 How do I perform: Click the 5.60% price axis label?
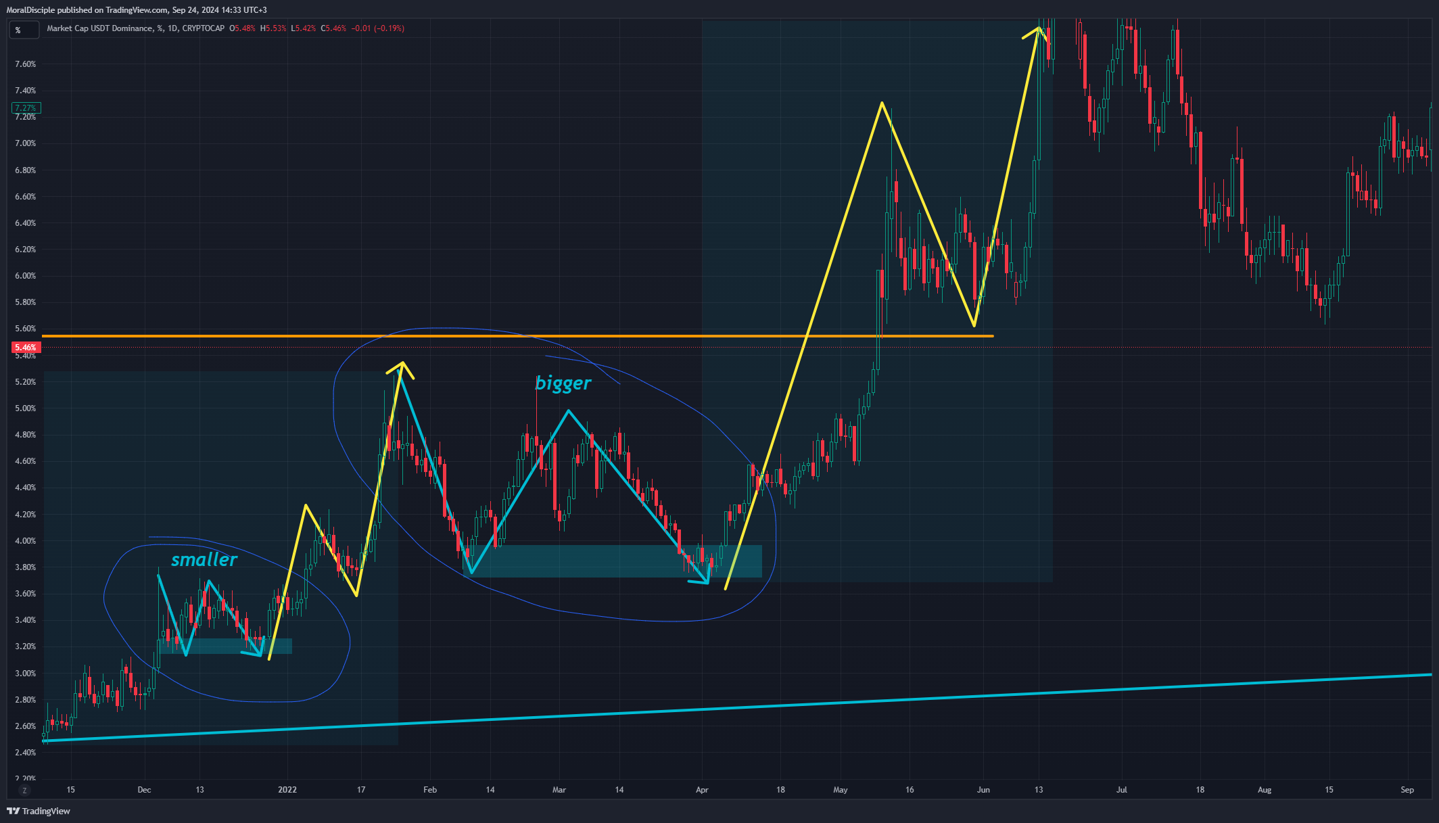click(x=26, y=329)
